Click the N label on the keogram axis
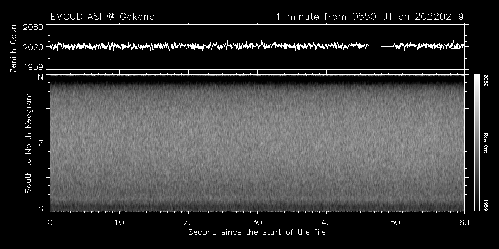Viewport: 499px width, 249px height. pyautogui.click(x=40, y=77)
